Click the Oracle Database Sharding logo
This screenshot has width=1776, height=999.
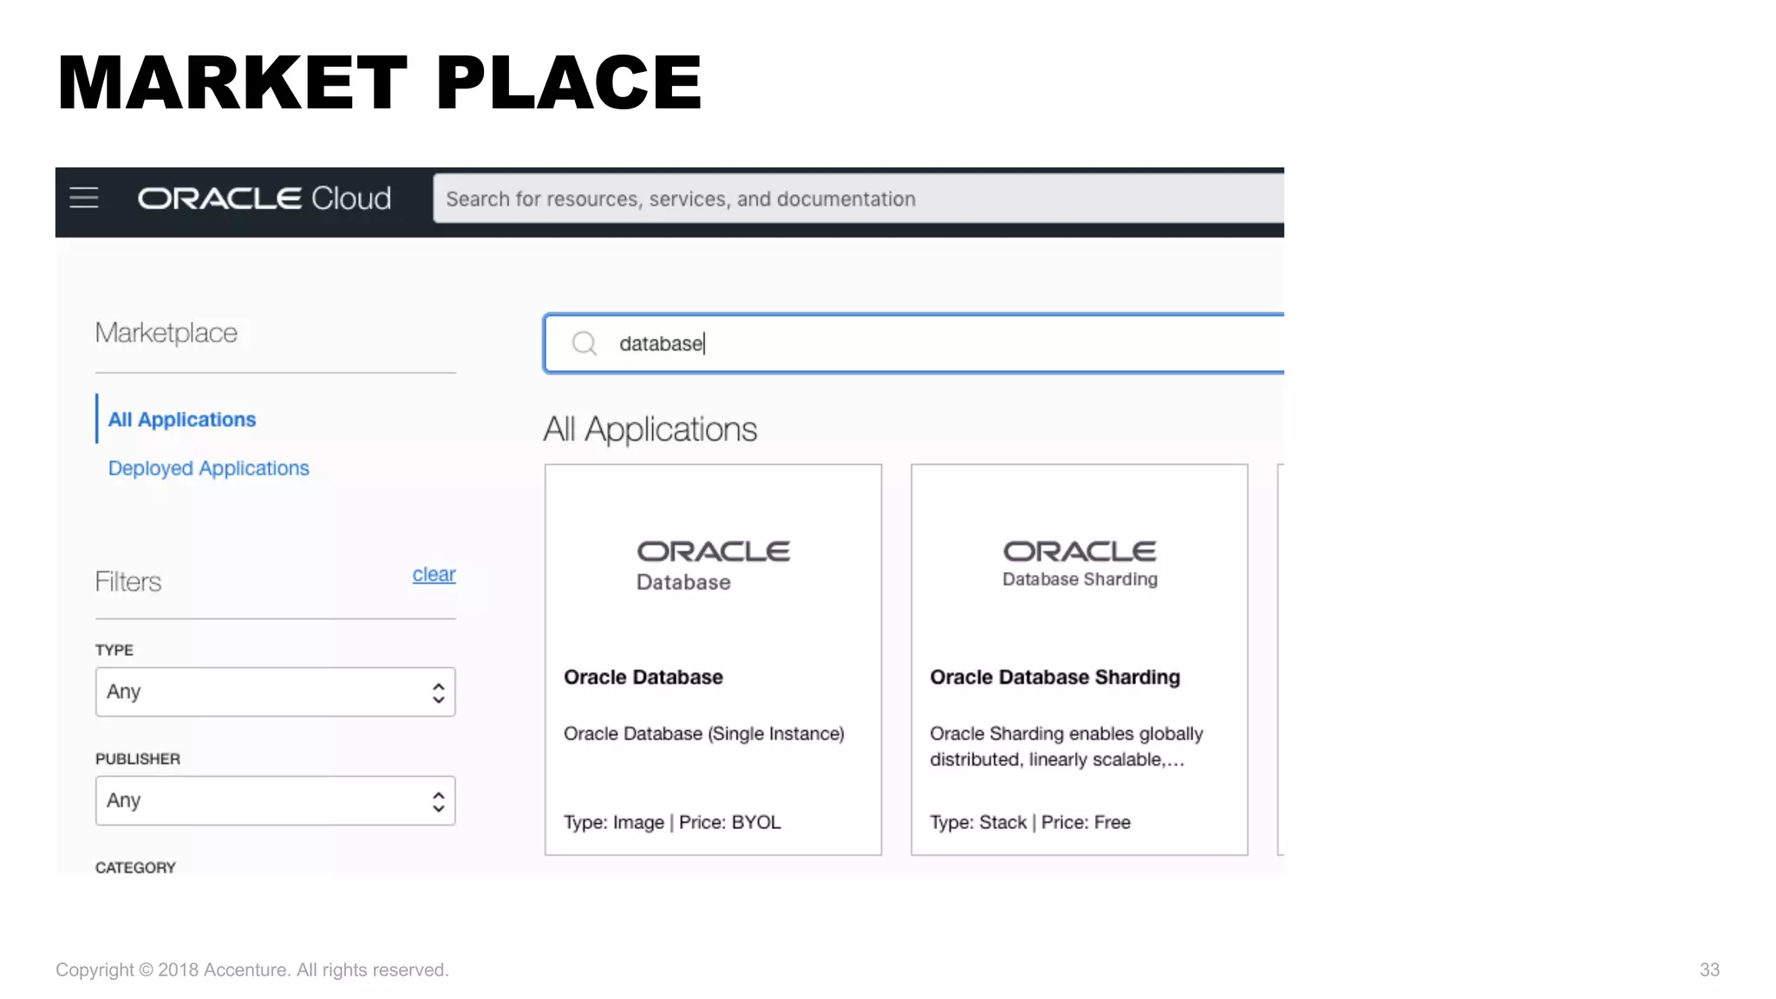click(1080, 564)
